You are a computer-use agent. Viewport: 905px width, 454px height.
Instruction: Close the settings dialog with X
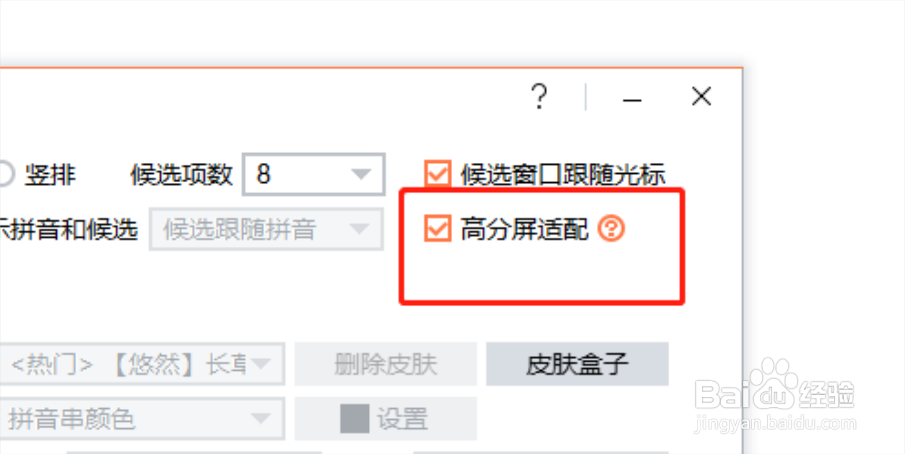point(701,96)
